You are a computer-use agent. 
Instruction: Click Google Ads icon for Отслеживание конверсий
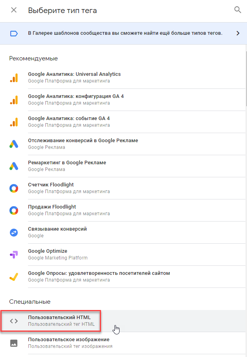(x=14, y=144)
